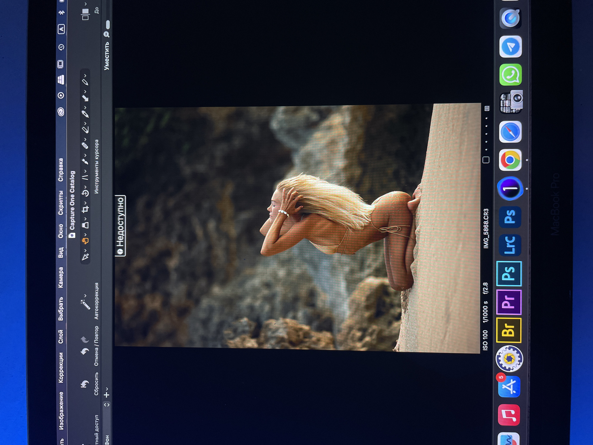
Task: Click the blonde woman photo in viewer
Action: (298, 228)
